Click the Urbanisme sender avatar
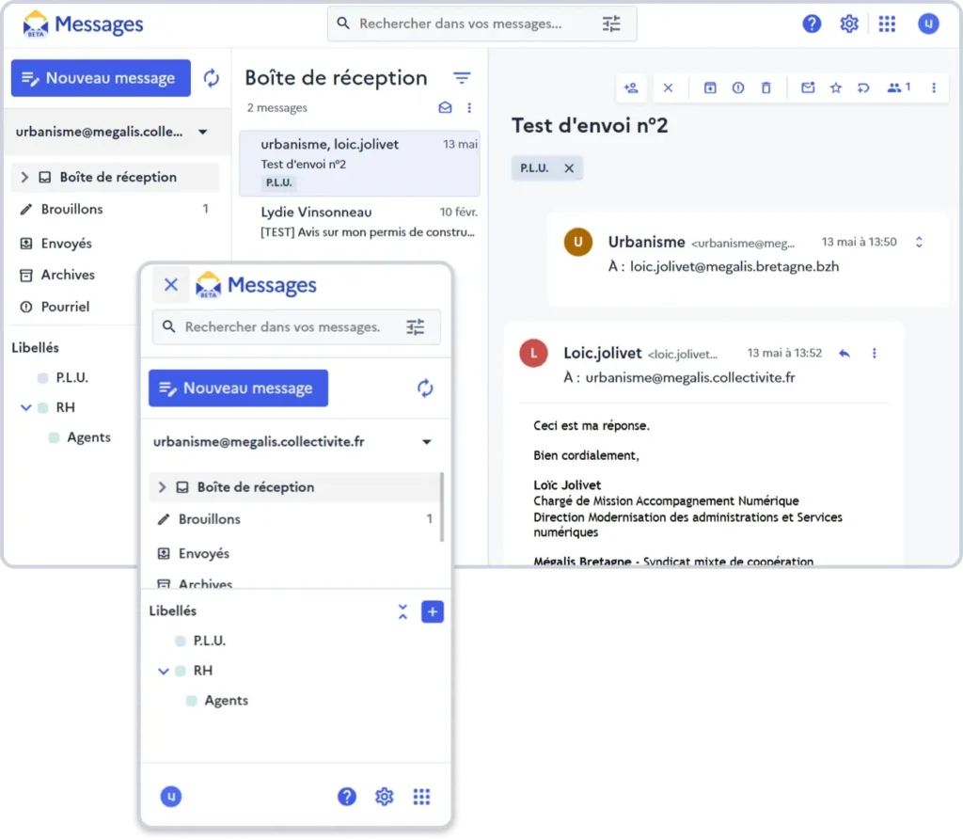 coord(578,242)
